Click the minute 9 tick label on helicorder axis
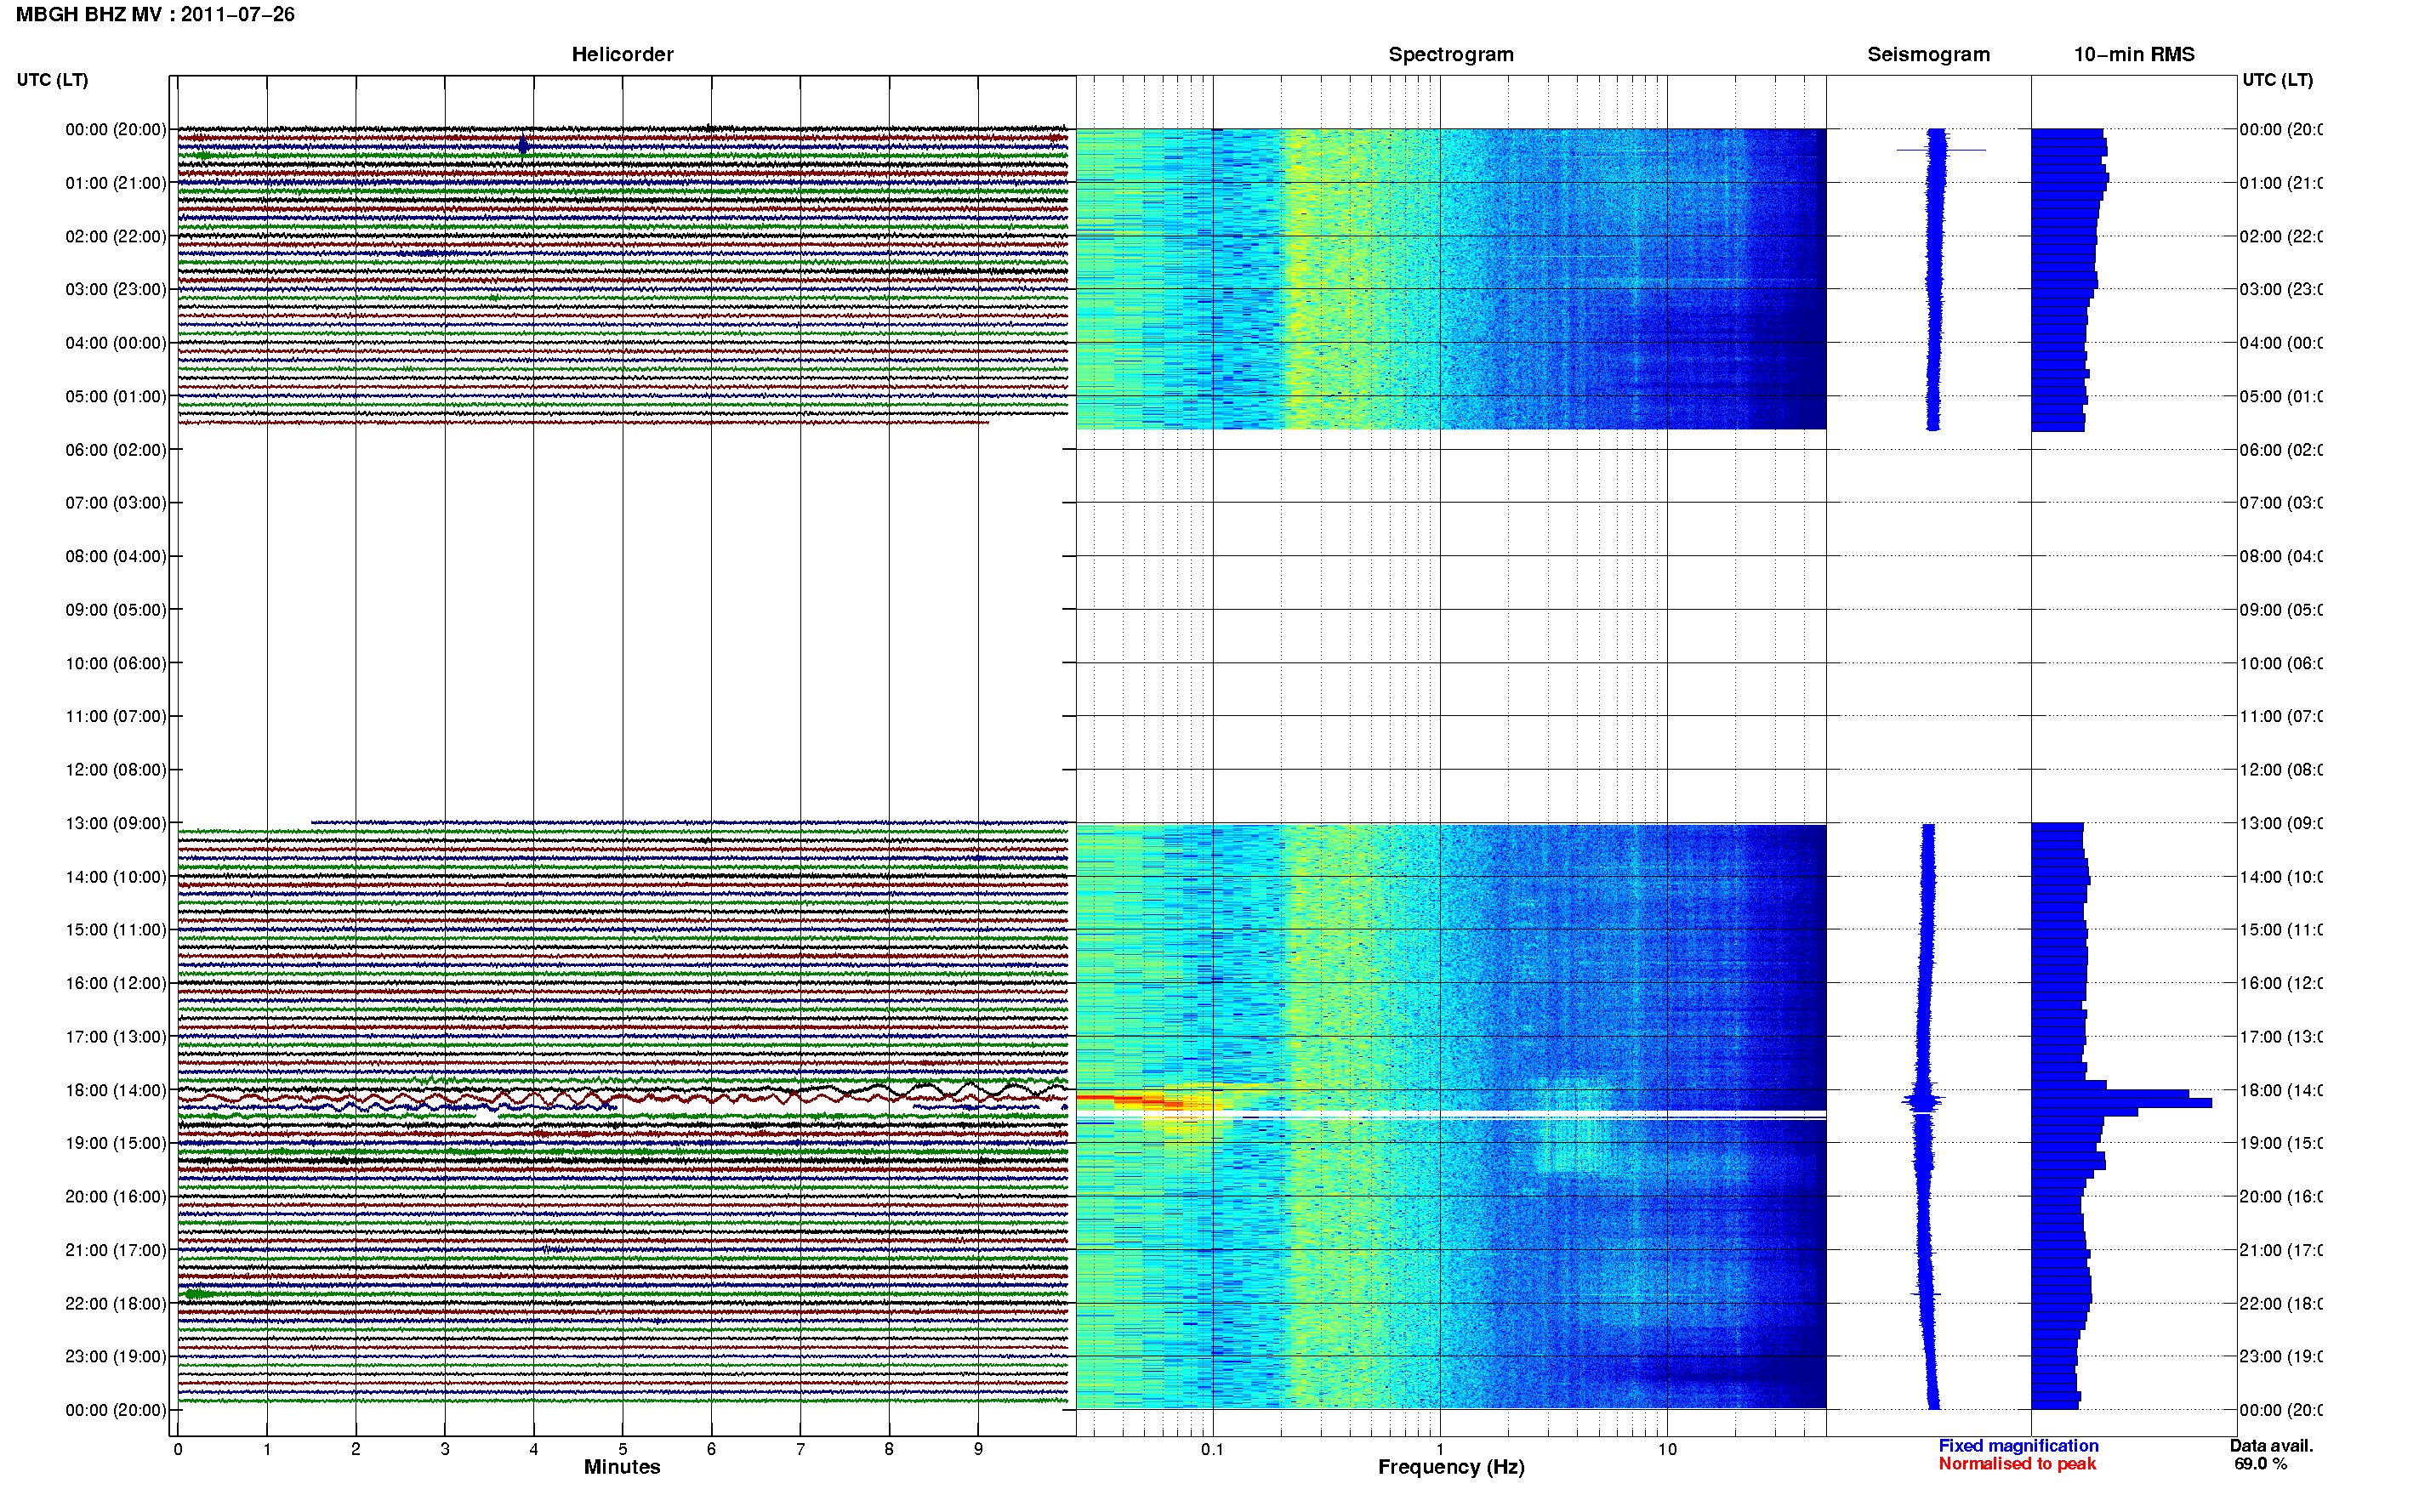 tap(978, 1449)
